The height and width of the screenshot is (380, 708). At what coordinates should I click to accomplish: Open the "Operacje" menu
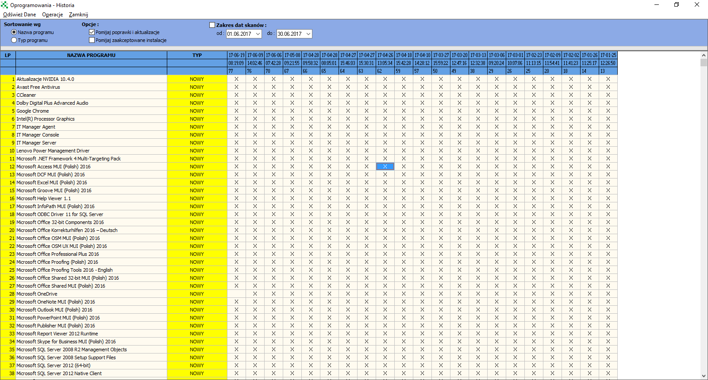tap(53, 15)
